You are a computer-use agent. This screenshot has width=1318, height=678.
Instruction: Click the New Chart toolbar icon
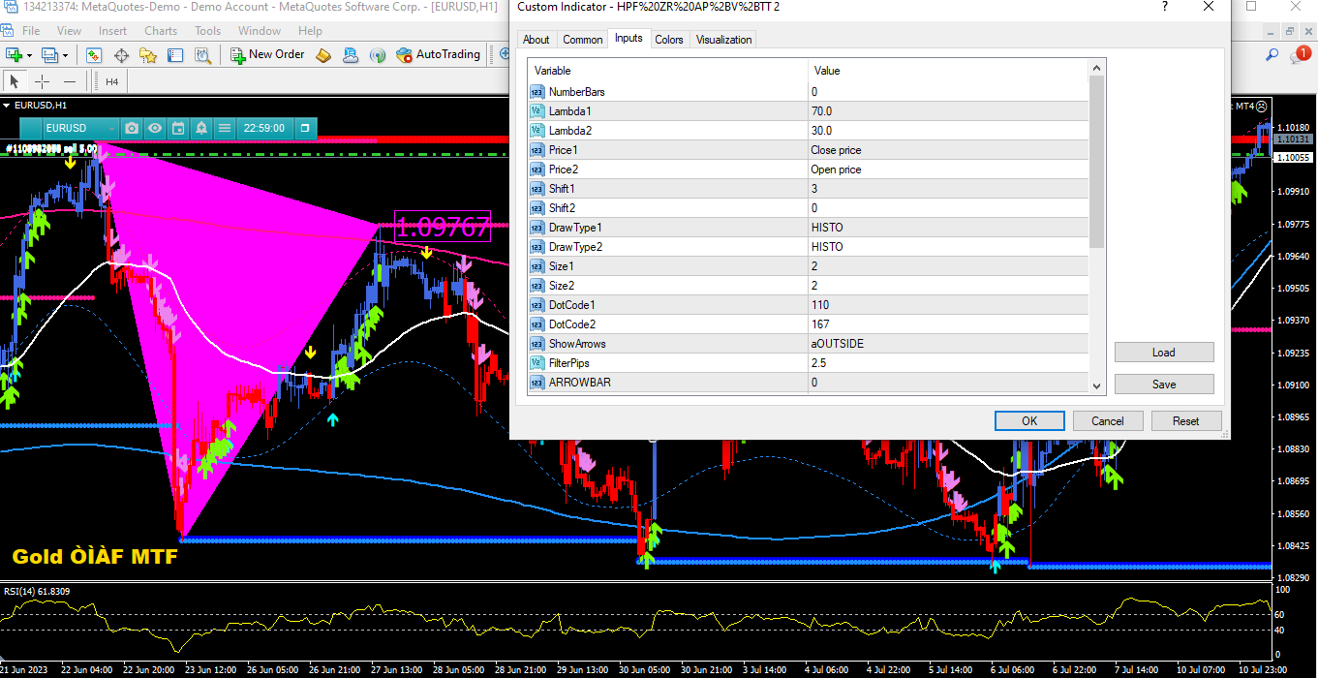click(x=14, y=55)
